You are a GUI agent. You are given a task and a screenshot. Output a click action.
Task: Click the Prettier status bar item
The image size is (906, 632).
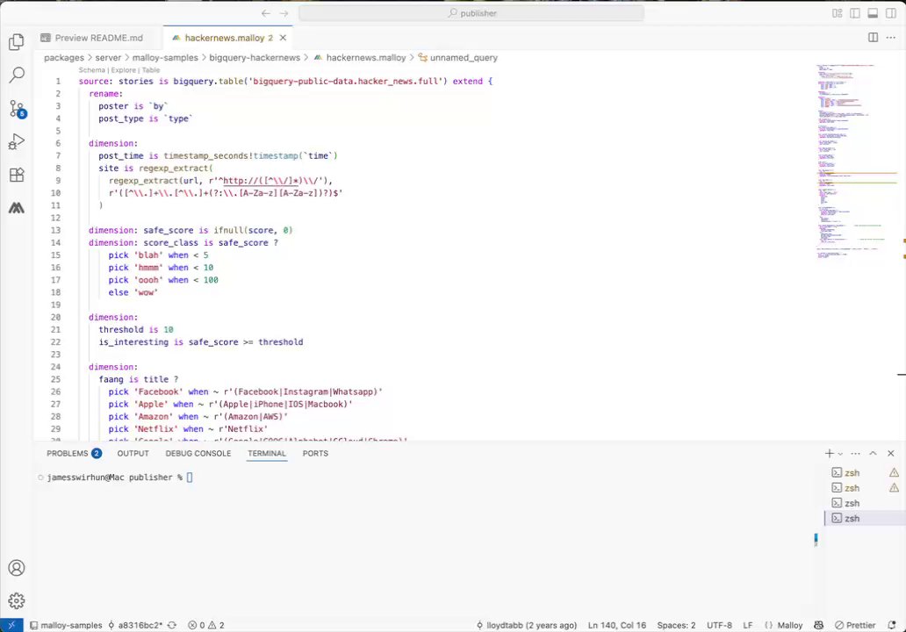tap(855, 625)
